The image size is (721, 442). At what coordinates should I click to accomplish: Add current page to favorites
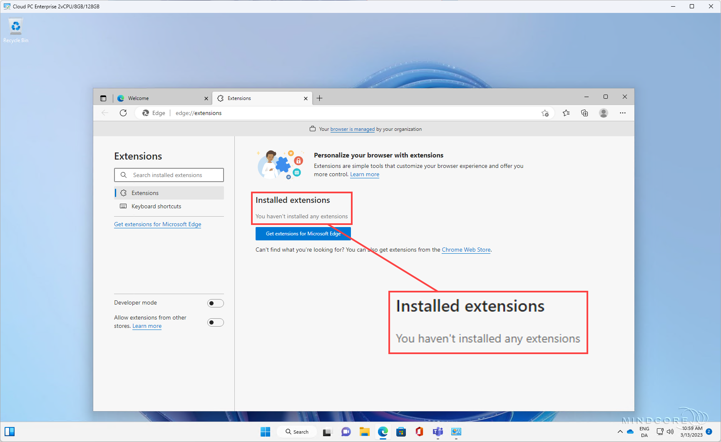coord(545,113)
